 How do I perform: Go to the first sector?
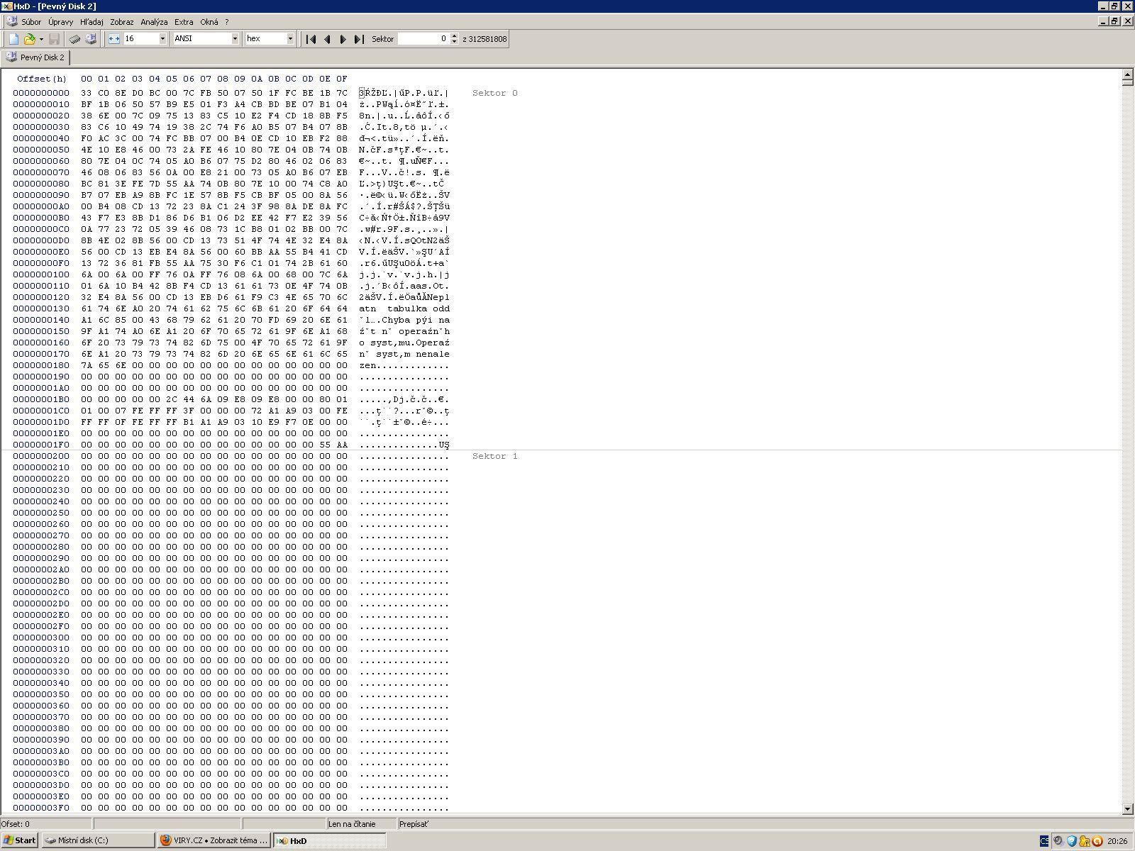tap(311, 39)
